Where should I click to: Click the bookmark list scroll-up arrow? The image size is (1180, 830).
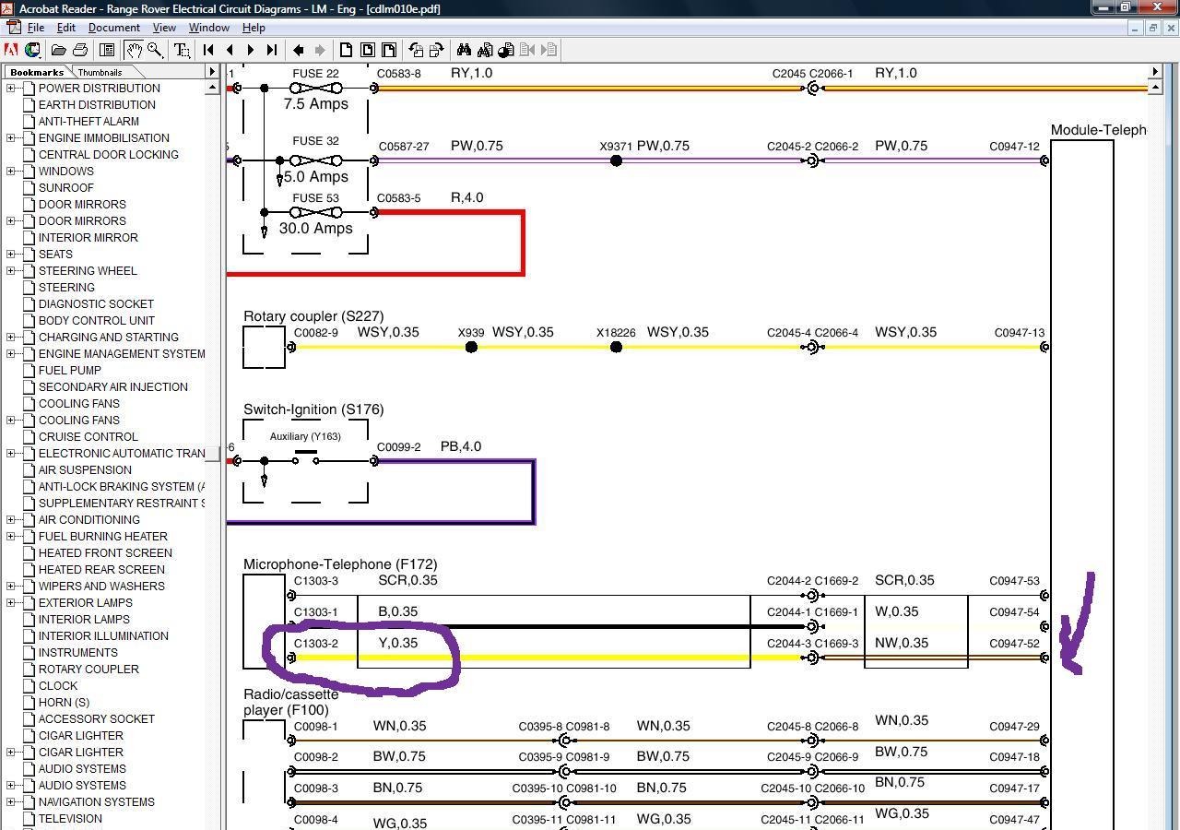click(x=212, y=88)
